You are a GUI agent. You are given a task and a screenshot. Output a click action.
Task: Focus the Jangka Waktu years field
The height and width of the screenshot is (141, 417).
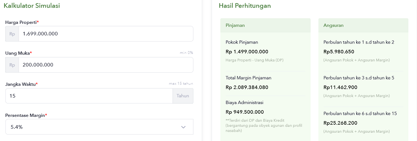pyautogui.click(x=89, y=96)
